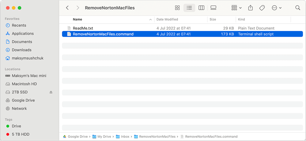
Task: Sort by Size column header
Action: pyautogui.click(x=213, y=20)
